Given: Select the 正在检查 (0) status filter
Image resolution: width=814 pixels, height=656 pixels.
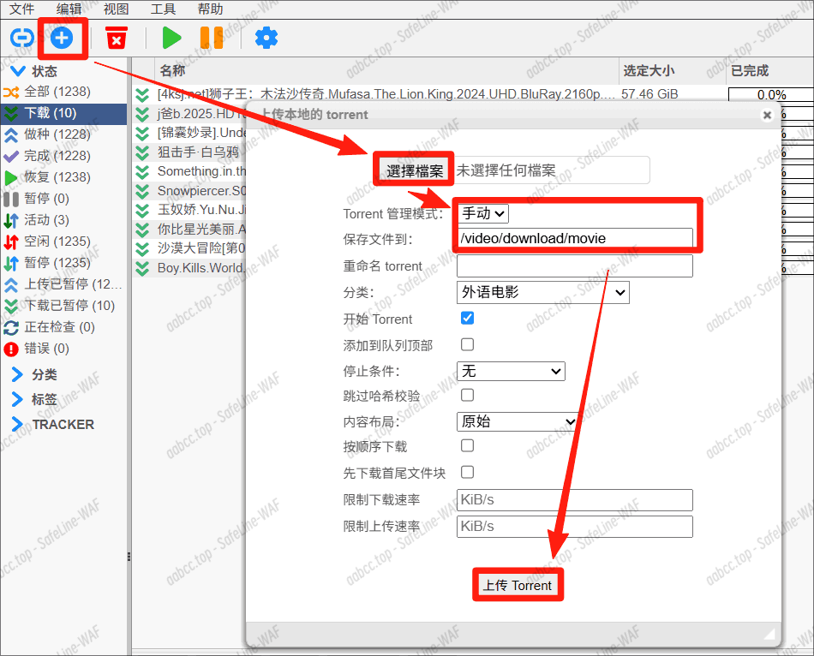Looking at the screenshot, I should pyautogui.click(x=63, y=327).
